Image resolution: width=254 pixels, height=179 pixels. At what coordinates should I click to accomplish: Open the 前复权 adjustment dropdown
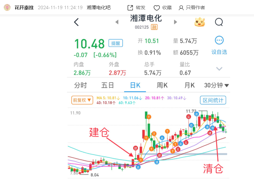point(82,100)
